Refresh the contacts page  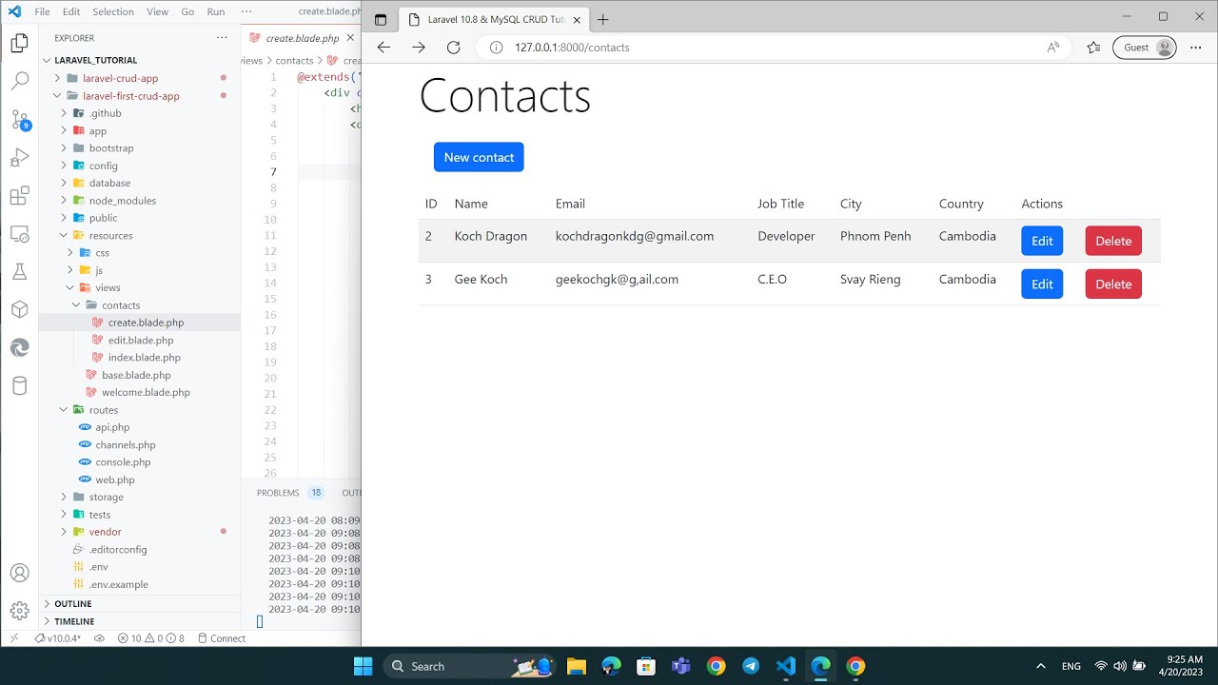click(x=454, y=48)
